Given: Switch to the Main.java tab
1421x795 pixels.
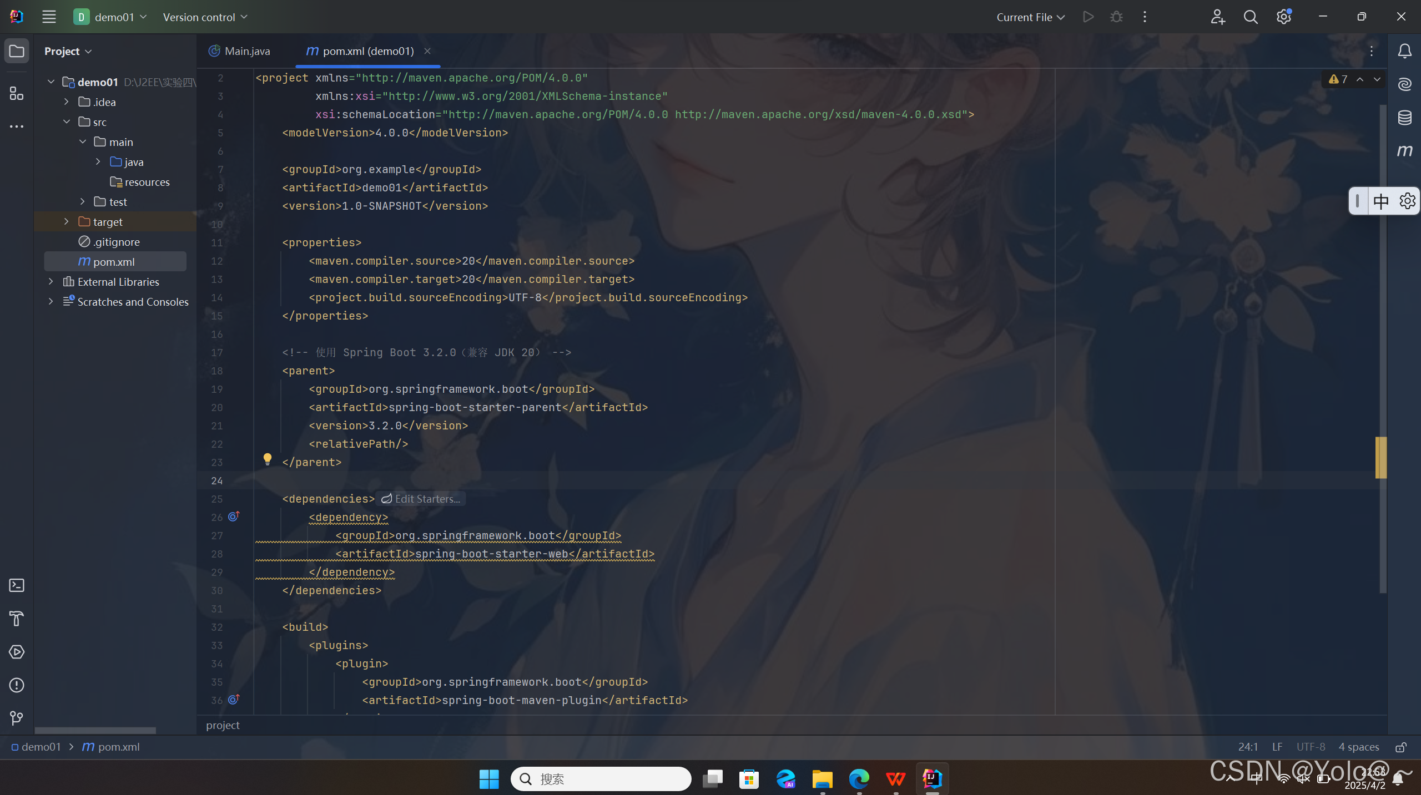Looking at the screenshot, I should pyautogui.click(x=240, y=51).
